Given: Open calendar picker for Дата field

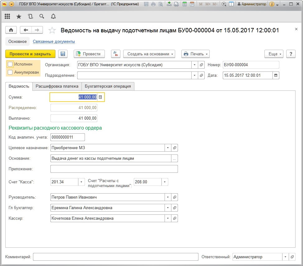Looking at the screenshot, I should pyautogui.click(x=276, y=75).
